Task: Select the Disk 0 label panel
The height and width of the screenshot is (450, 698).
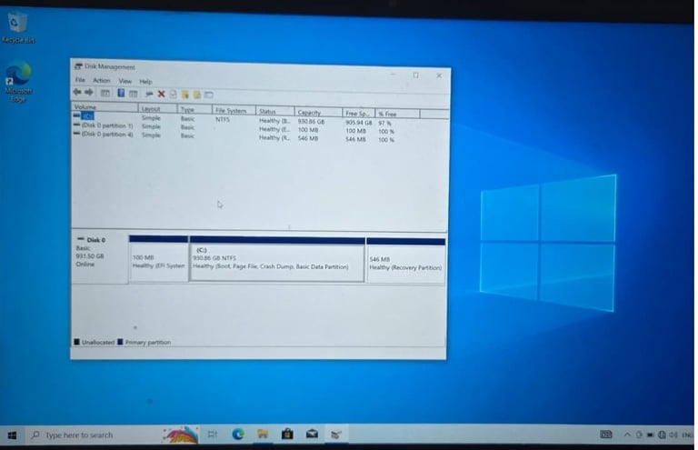Action: (x=100, y=257)
